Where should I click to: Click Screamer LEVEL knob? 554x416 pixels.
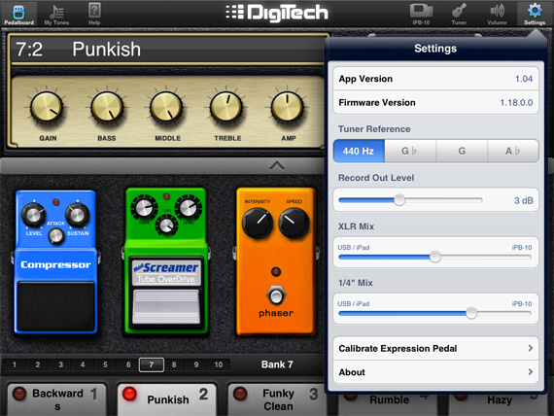[189, 208]
